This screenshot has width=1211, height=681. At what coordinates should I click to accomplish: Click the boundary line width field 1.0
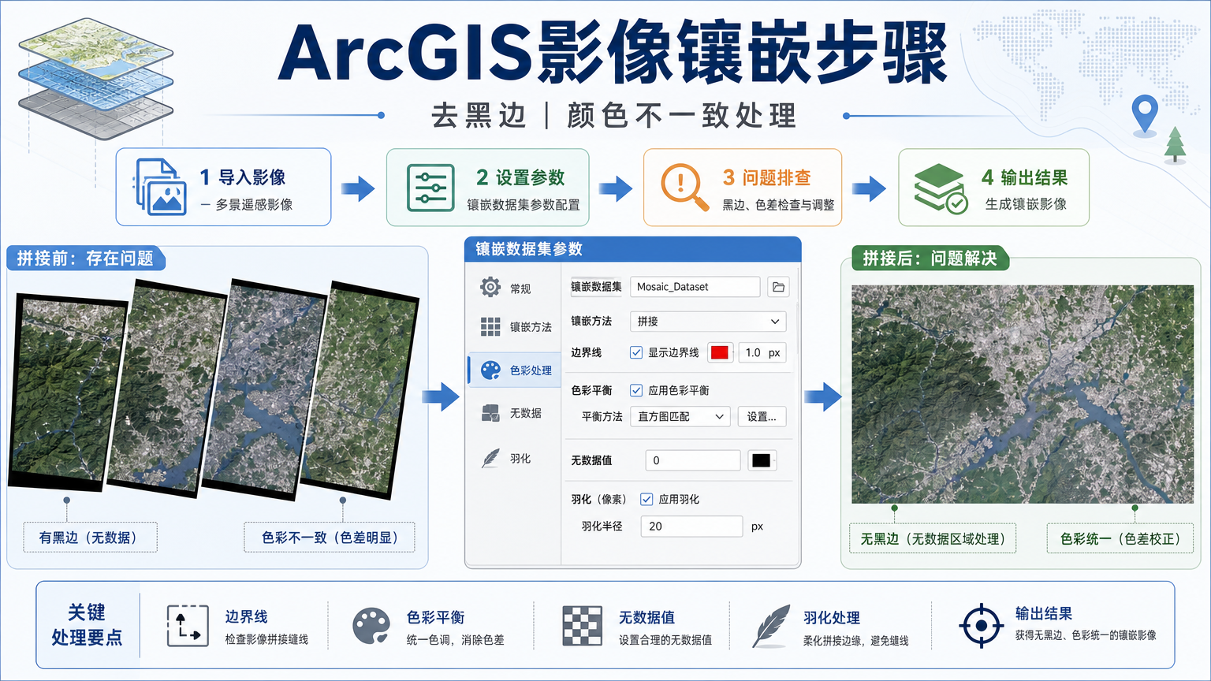point(762,352)
